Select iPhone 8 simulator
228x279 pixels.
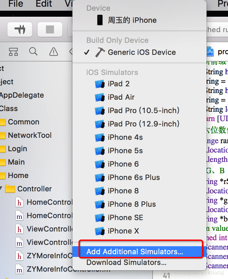click(x=139, y=191)
